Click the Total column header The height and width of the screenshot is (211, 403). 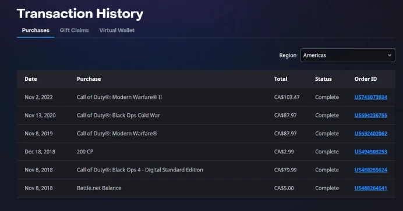pos(280,79)
